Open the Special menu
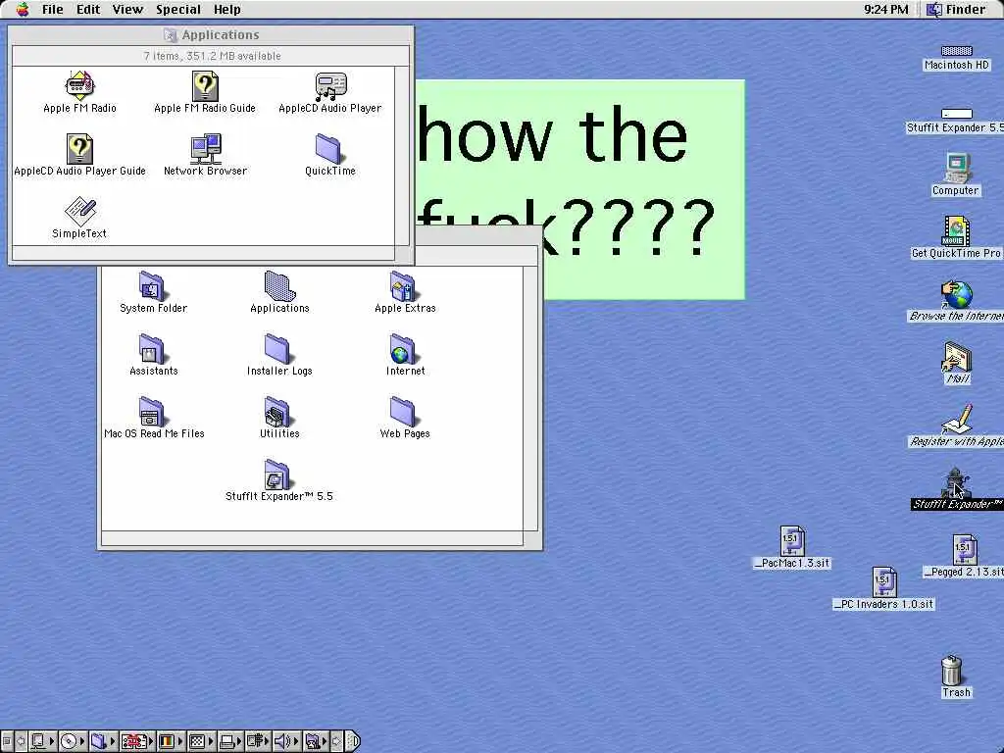 [x=178, y=10]
